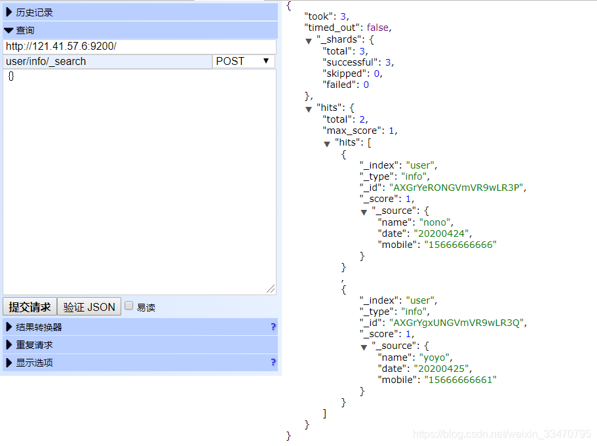Screen dimensions: 597x446
Task: Collapse the hits JSON node
Action: pos(309,109)
